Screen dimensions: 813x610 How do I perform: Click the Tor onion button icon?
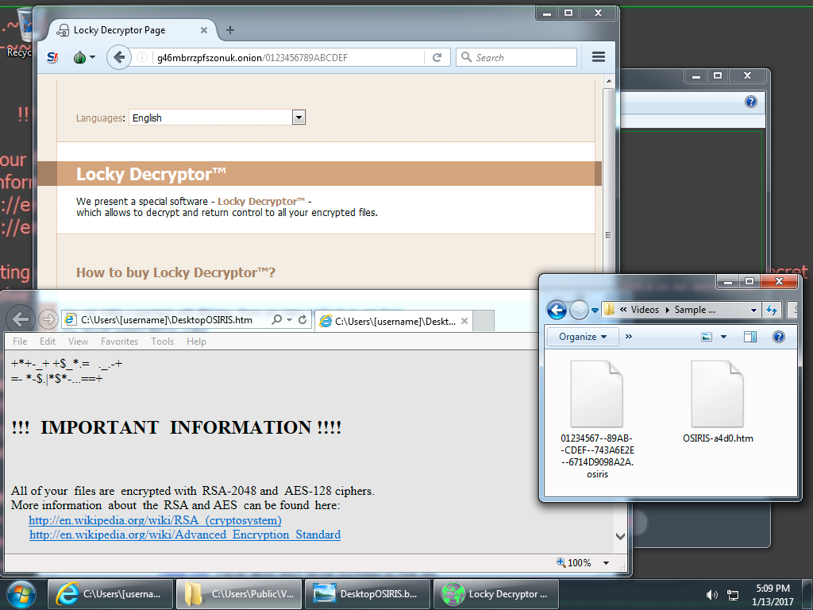click(79, 57)
